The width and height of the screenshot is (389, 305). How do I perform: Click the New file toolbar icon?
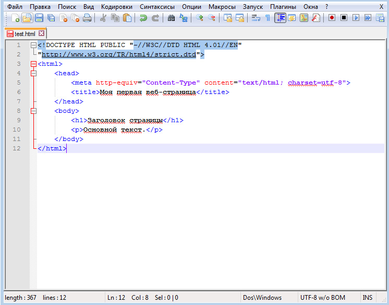click(x=15, y=18)
